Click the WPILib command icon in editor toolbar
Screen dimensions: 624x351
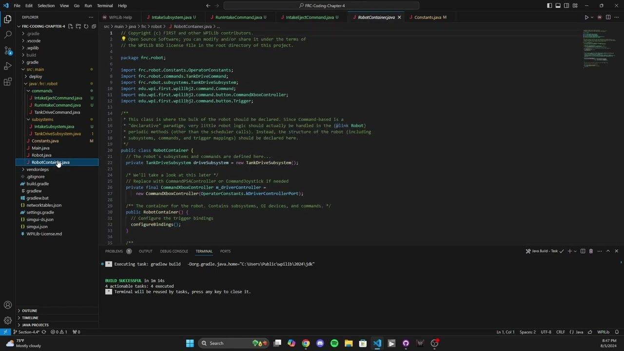pyautogui.click(x=600, y=17)
